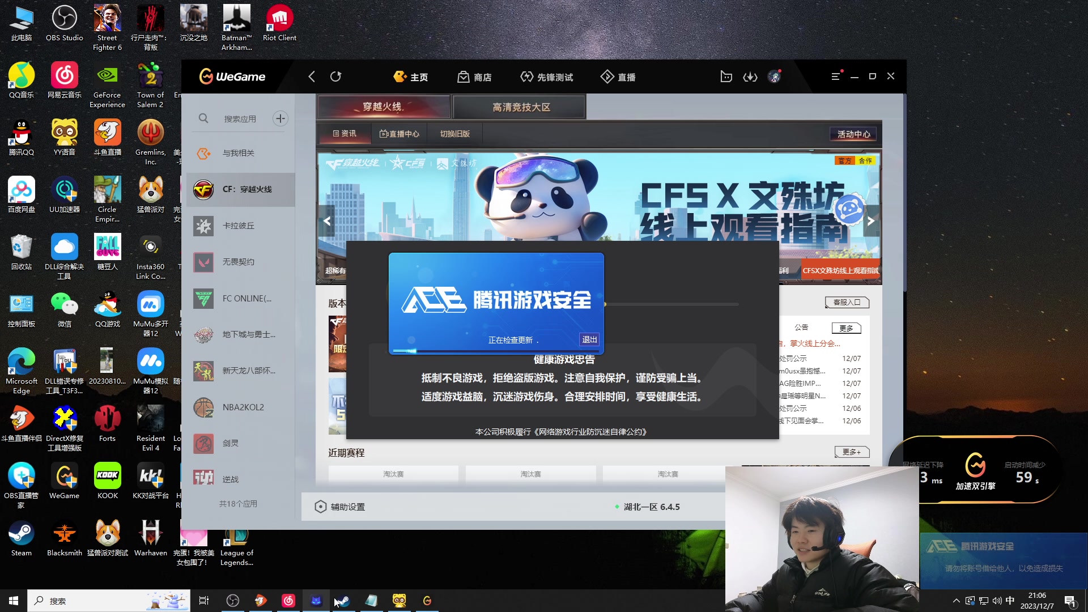
Task: Open the KOOK desktop icon
Action: tap(107, 482)
